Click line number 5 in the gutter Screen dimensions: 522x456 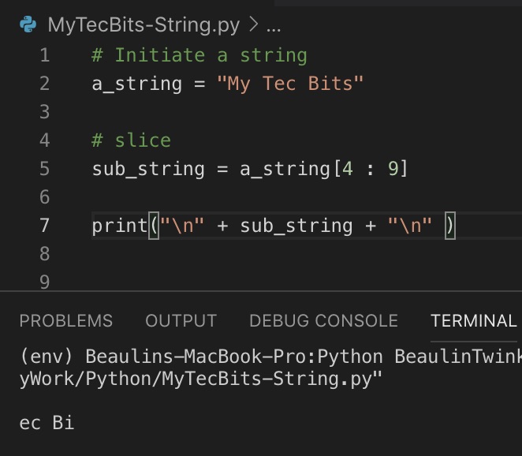tap(45, 169)
